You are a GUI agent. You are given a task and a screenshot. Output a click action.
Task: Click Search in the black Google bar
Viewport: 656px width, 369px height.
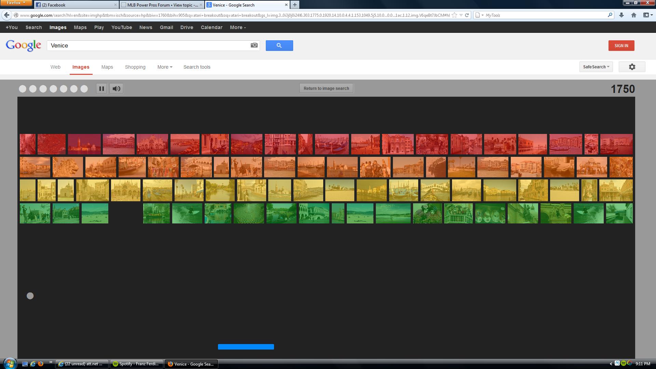[33, 27]
